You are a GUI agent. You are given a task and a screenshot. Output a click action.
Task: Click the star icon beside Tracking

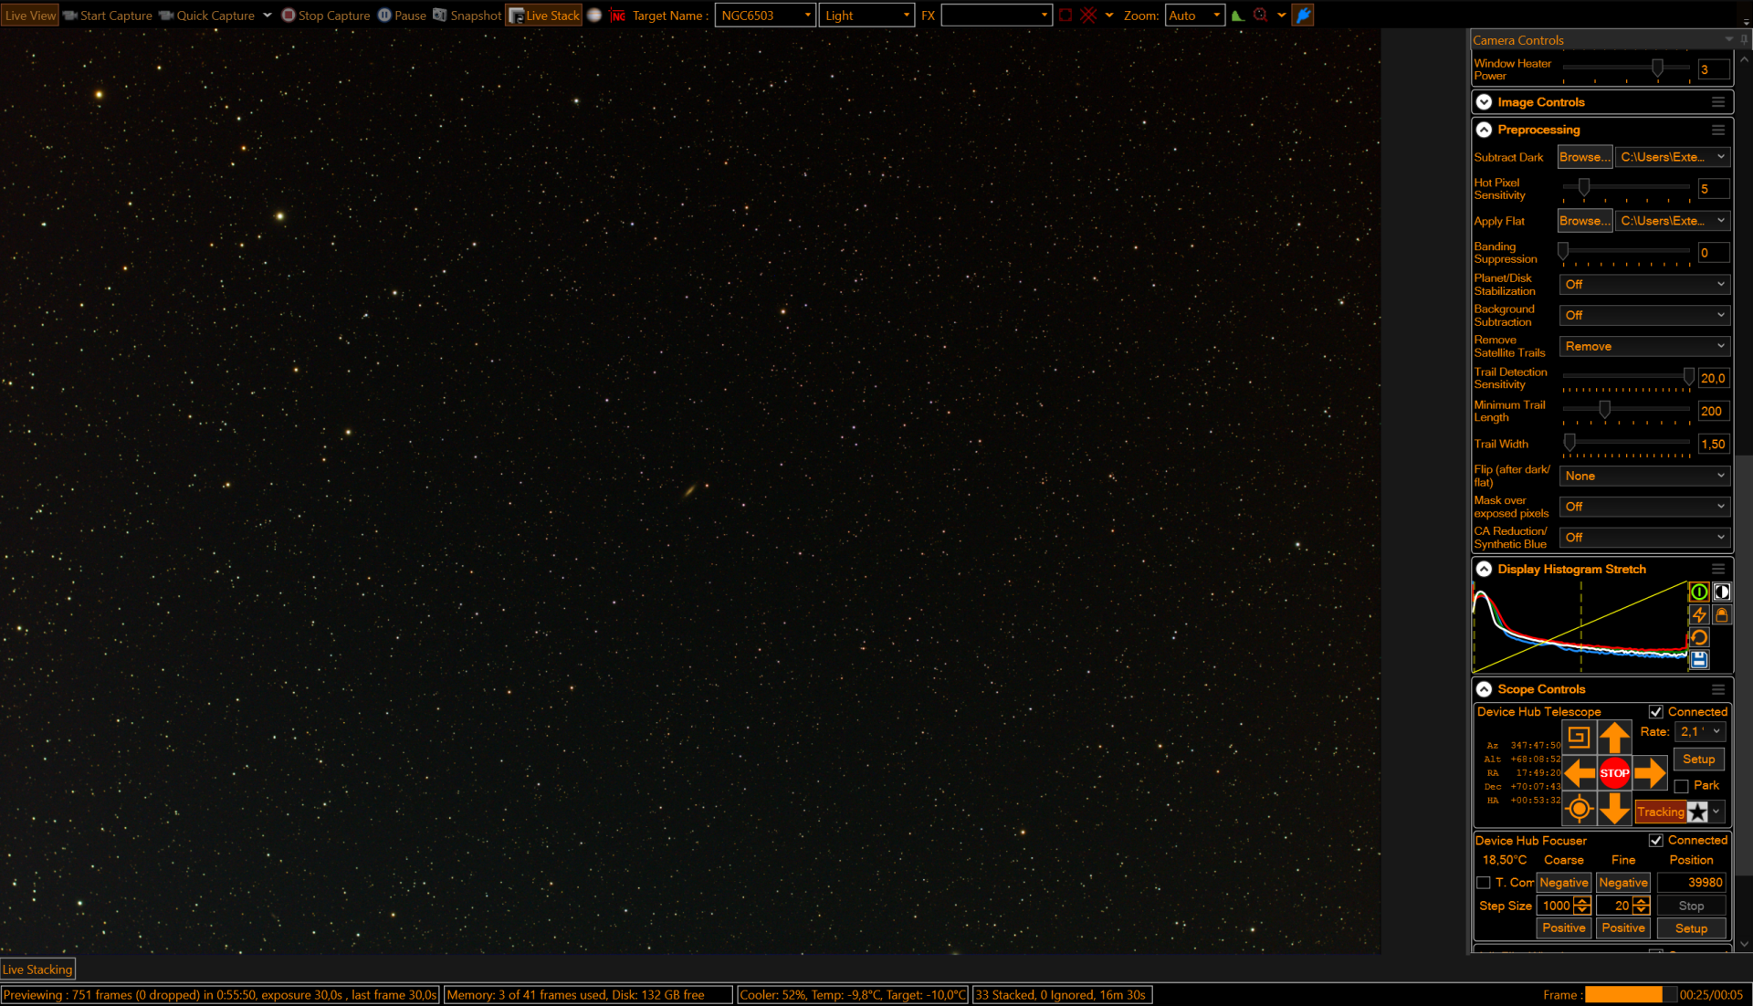coord(1697,812)
